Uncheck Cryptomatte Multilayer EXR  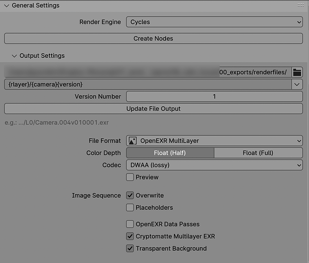pyautogui.click(x=130, y=236)
